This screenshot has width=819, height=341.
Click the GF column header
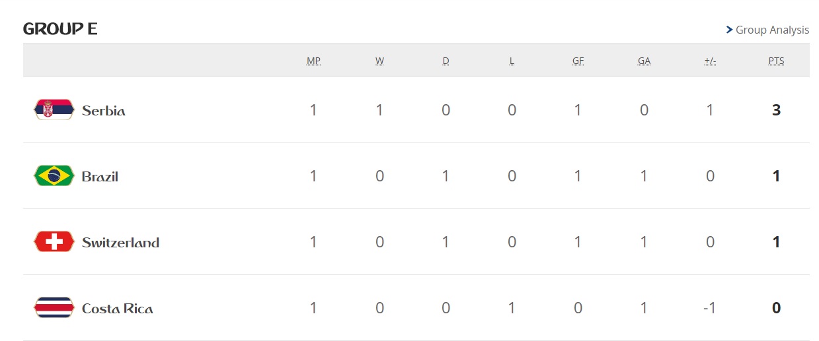pyautogui.click(x=578, y=61)
